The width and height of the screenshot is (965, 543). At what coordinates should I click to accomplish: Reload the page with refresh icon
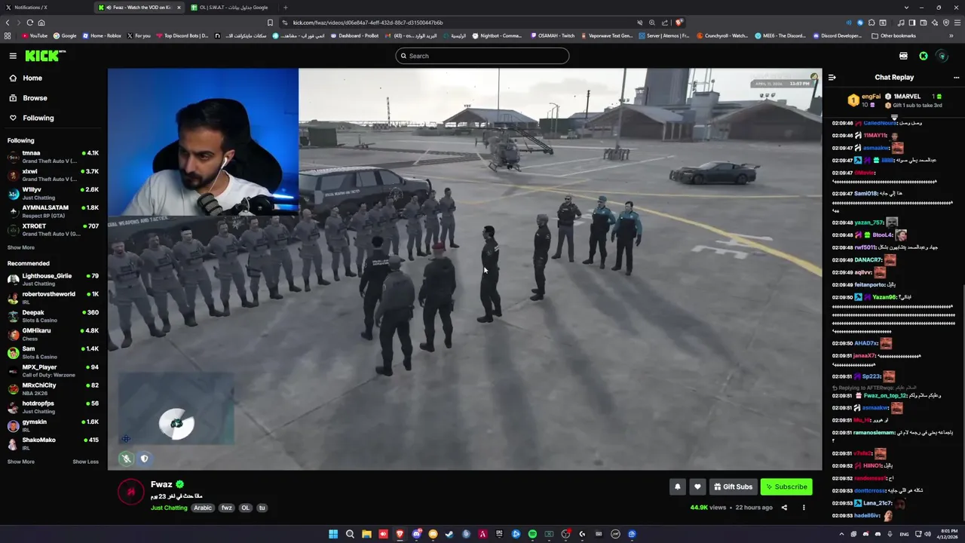click(x=29, y=23)
